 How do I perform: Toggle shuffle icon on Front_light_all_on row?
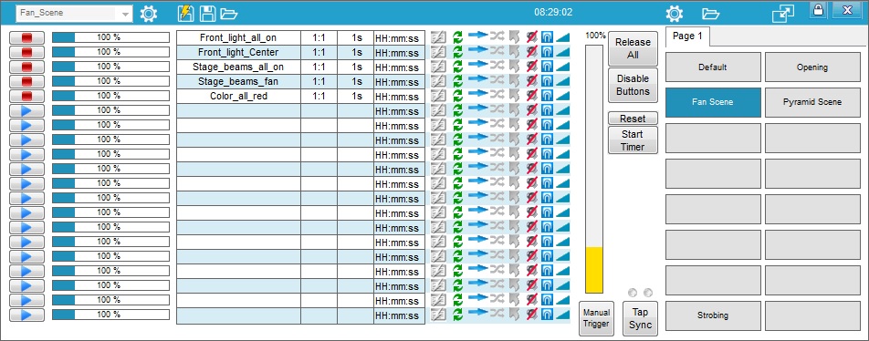tap(497, 36)
